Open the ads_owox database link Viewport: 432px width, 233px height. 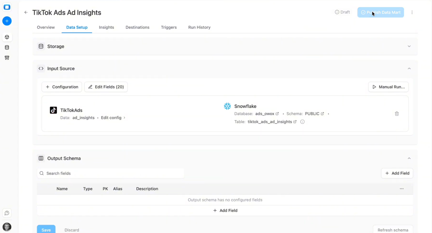[x=267, y=114]
